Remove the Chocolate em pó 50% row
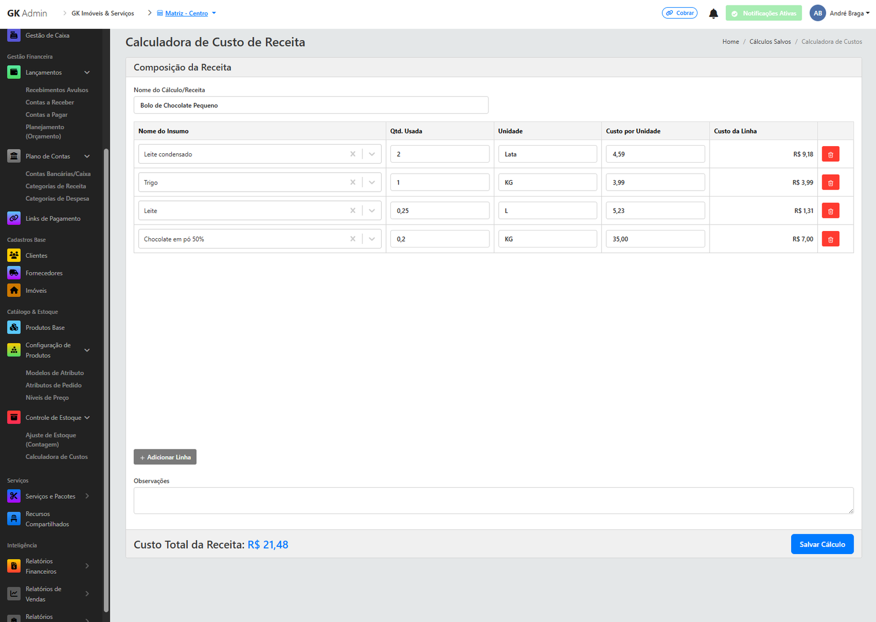This screenshot has height=622, width=876. [x=830, y=239]
